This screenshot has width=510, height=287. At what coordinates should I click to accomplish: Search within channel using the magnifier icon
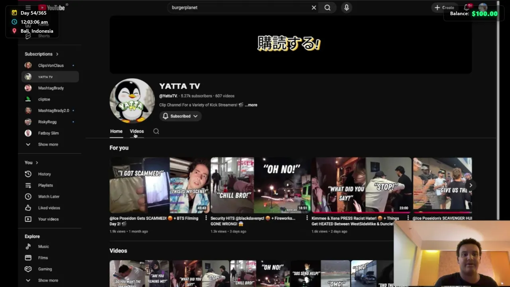click(156, 131)
